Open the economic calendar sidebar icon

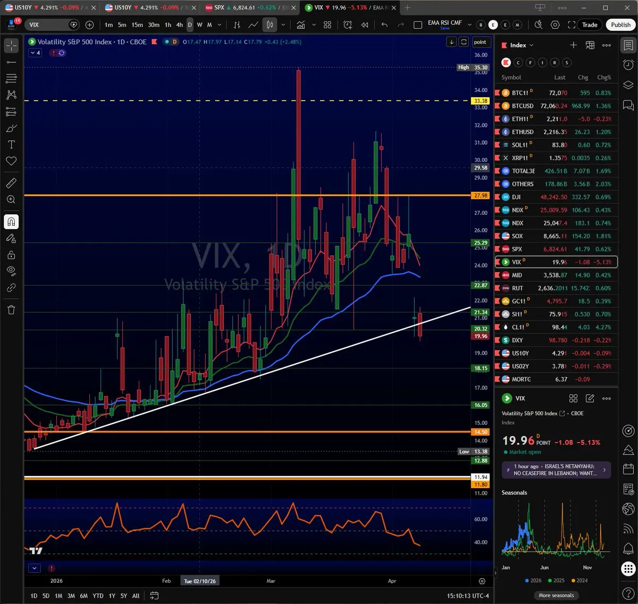pos(628,469)
